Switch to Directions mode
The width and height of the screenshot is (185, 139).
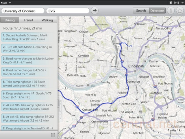click(x=157, y=11)
